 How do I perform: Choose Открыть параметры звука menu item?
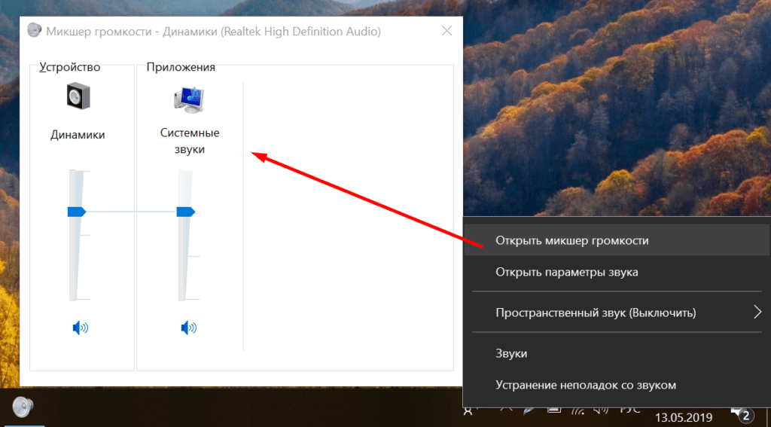617,272
